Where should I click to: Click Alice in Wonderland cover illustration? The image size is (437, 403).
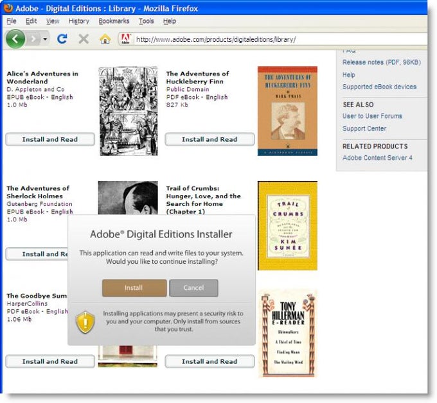(x=128, y=111)
